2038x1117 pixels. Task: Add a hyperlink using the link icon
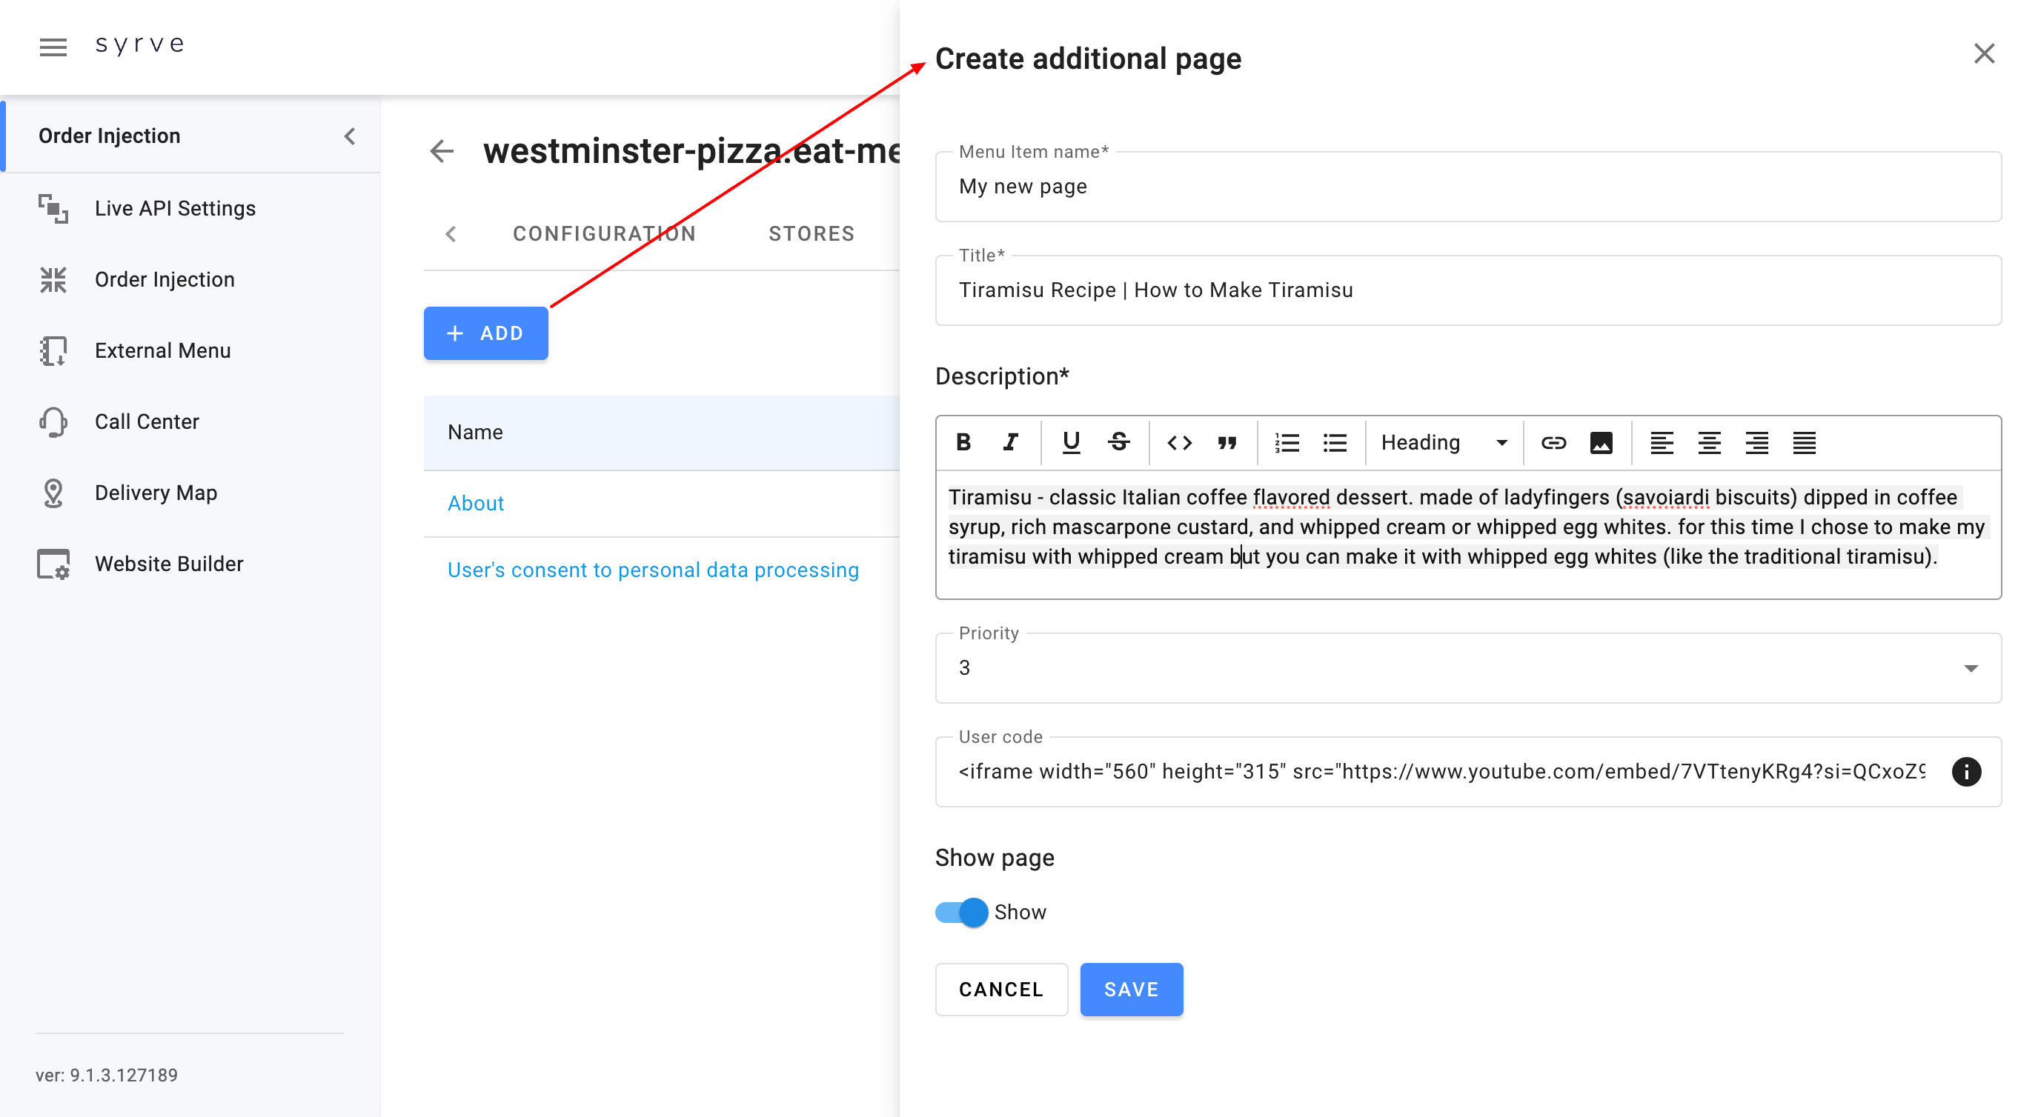click(1553, 442)
